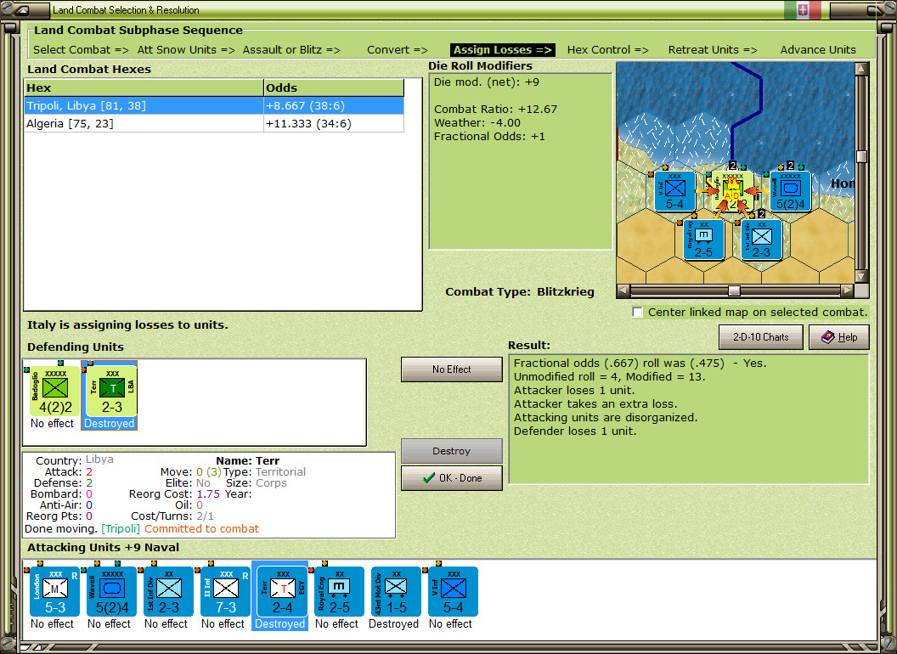This screenshot has width=897, height=654.
Task: Click the Destroy button
Action: pos(451,451)
